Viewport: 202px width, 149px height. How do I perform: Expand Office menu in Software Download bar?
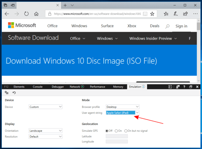click(77, 38)
